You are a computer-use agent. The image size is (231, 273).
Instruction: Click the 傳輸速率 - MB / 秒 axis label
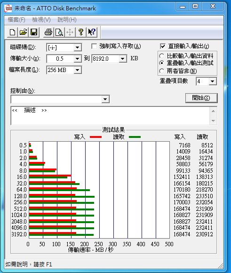91,250
